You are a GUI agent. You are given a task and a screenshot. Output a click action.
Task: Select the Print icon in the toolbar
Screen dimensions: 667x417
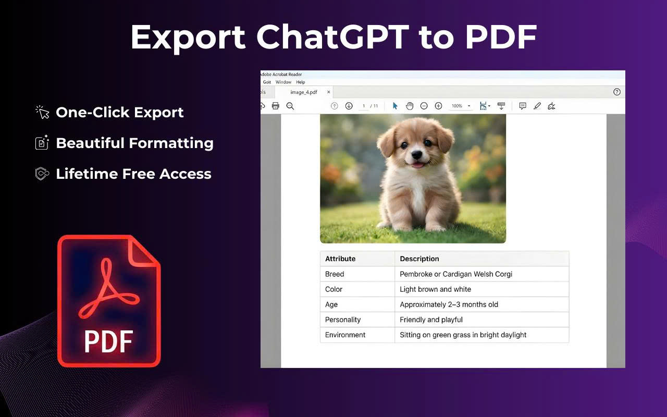[x=275, y=106]
